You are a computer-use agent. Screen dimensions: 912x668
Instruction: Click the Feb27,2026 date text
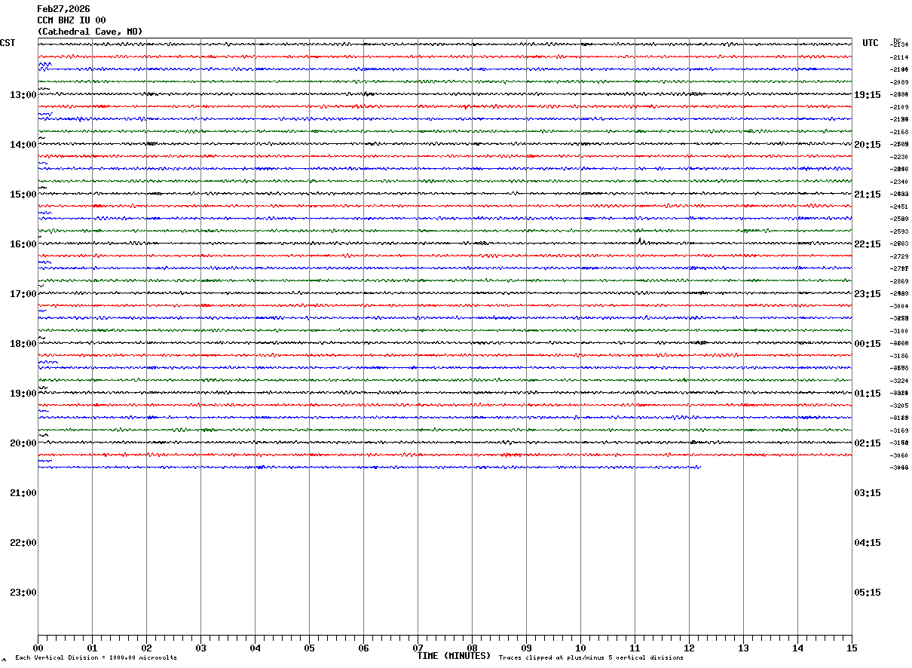63,9
